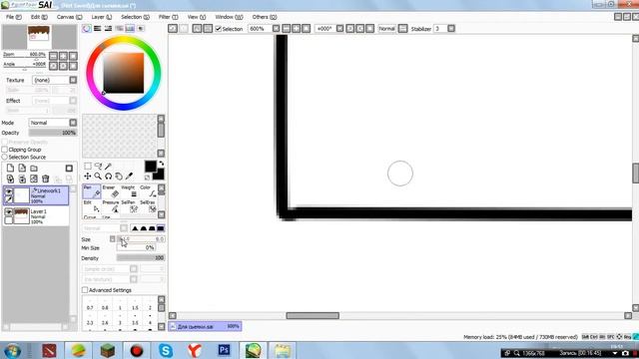The image size is (639, 359).
Task: Toggle the swatches panel icon
Action: point(130,29)
